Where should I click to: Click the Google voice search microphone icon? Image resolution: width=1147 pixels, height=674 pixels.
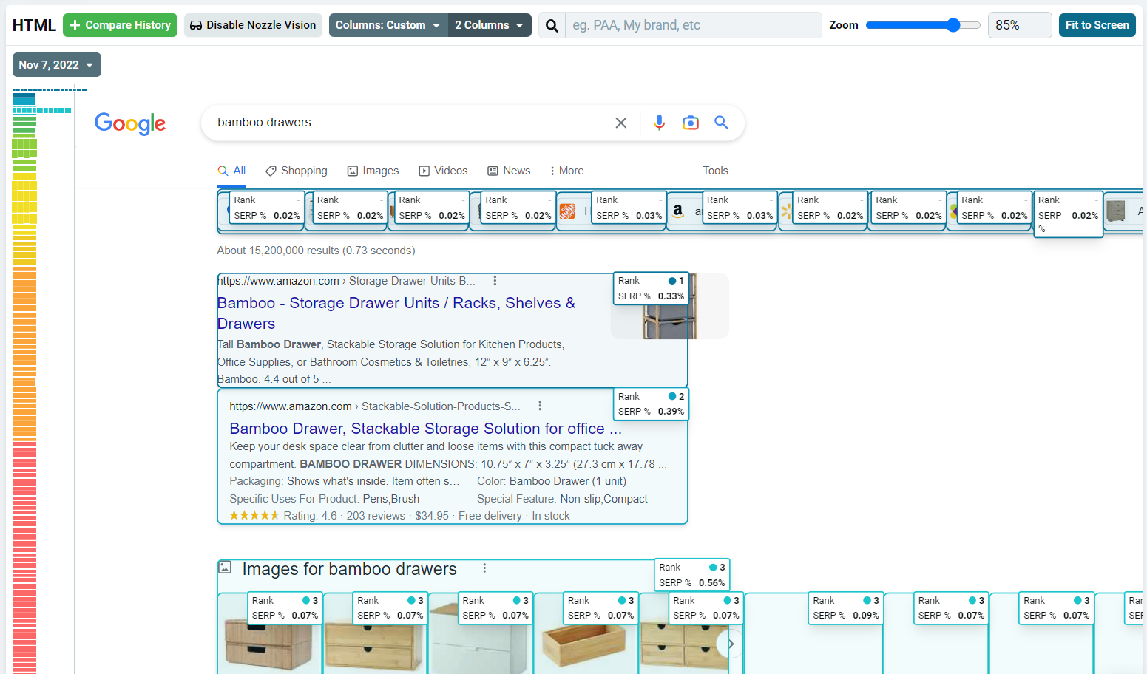point(660,123)
